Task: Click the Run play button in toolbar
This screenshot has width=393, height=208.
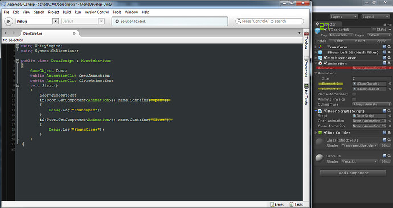Action: [x=9, y=21]
